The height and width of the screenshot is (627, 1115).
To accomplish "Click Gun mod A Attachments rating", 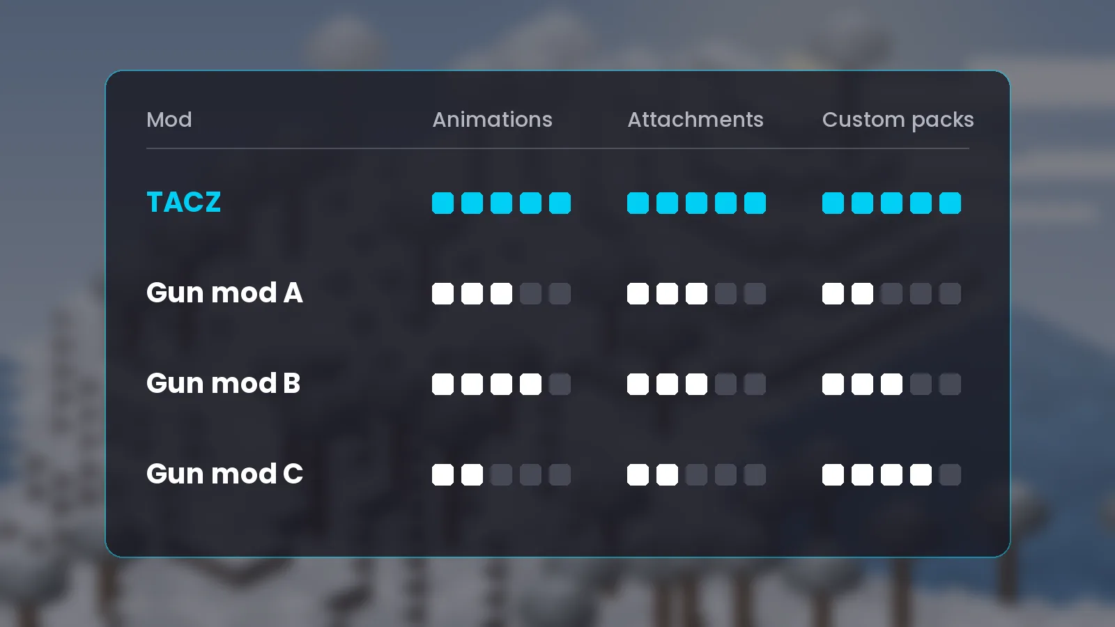I will (x=696, y=293).
